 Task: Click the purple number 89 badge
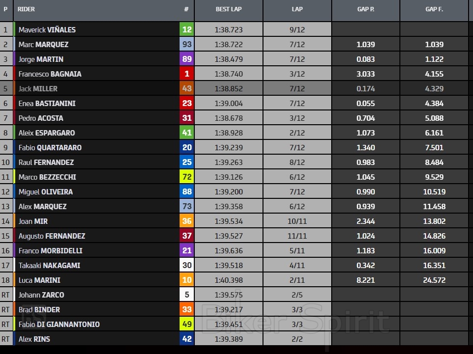point(187,59)
